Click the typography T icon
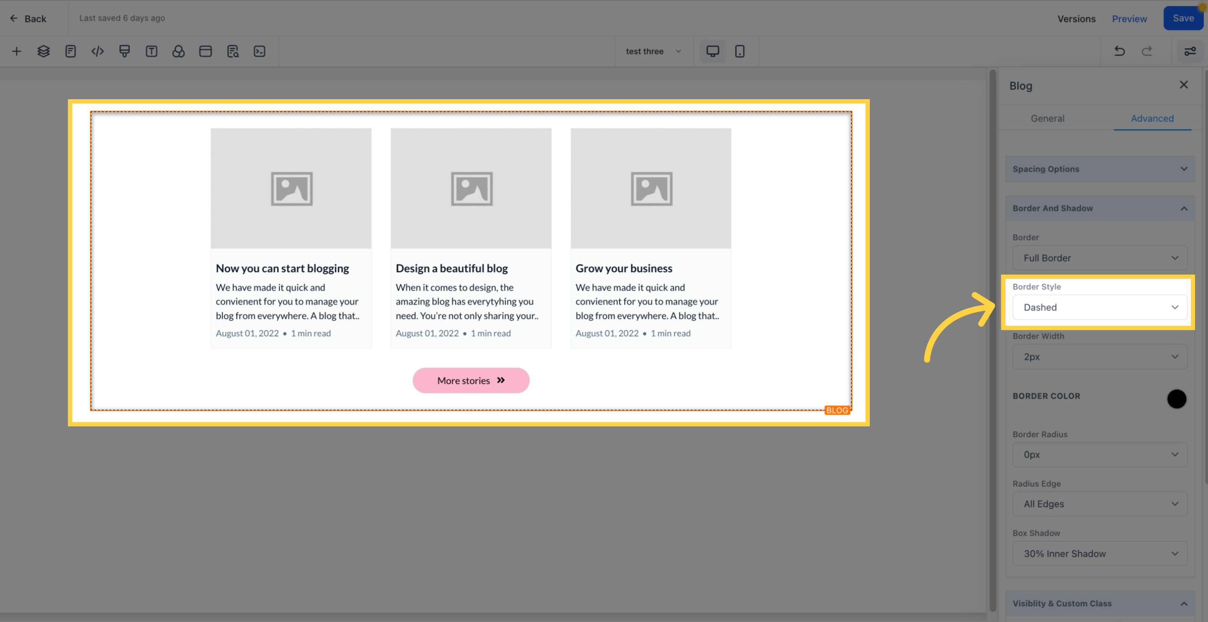This screenshot has width=1208, height=622. [x=152, y=51]
